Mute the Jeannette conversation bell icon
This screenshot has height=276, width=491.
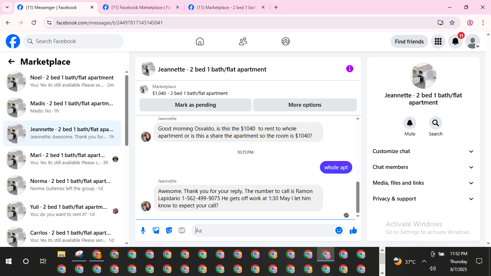(x=410, y=123)
